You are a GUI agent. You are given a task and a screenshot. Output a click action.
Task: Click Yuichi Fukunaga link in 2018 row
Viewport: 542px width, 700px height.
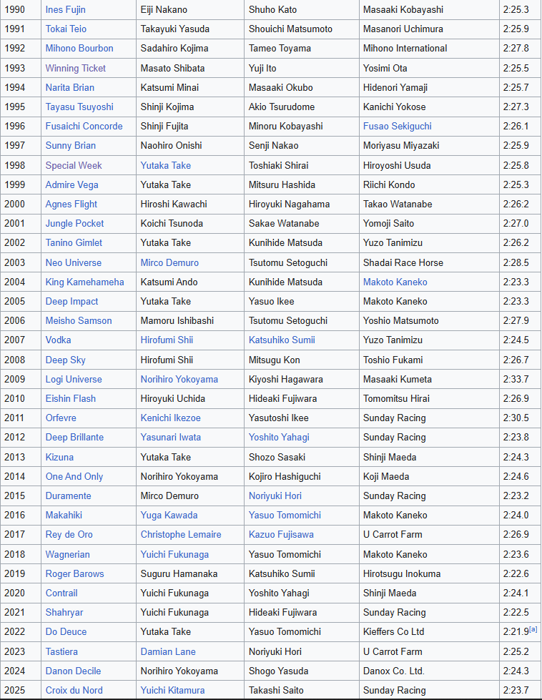pyautogui.click(x=174, y=554)
